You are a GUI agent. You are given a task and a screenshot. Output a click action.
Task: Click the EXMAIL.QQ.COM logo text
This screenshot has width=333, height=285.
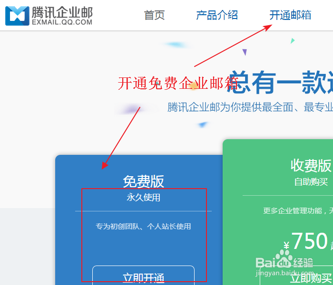point(62,22)
